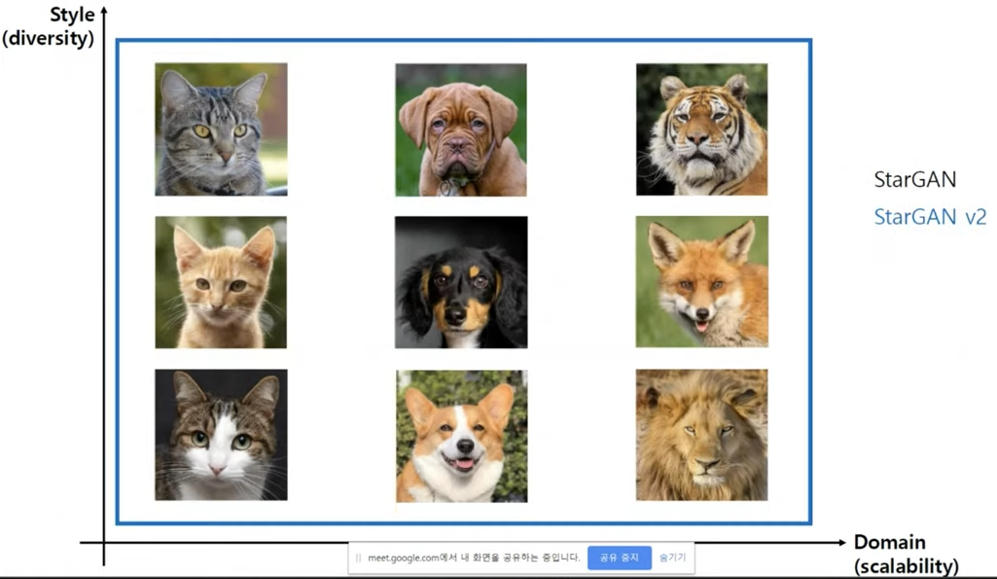997x579 pixels.
Task: Click the 숨기기 hide link
Action: (673, 558)
